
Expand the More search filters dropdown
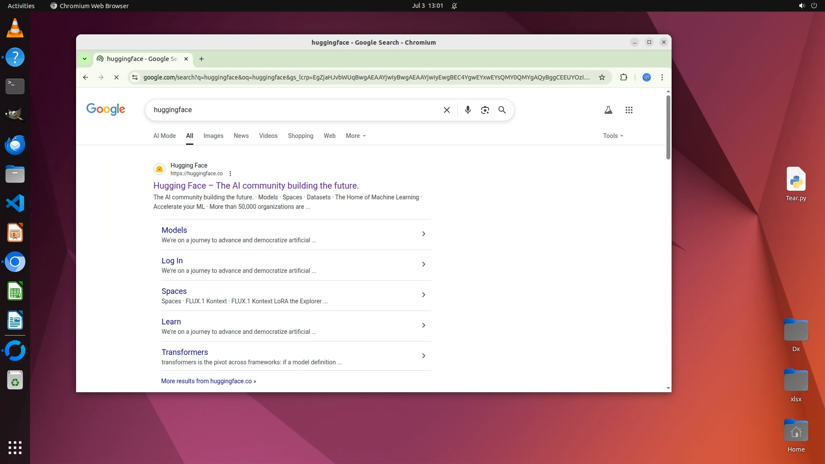pos(355,136)
